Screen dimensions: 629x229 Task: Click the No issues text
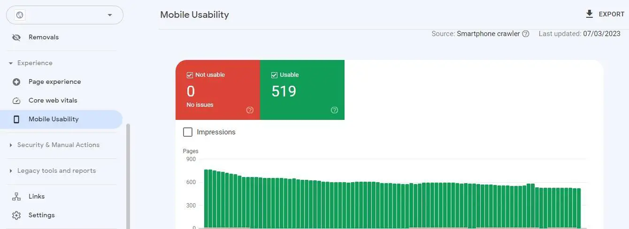click(200, 105)
